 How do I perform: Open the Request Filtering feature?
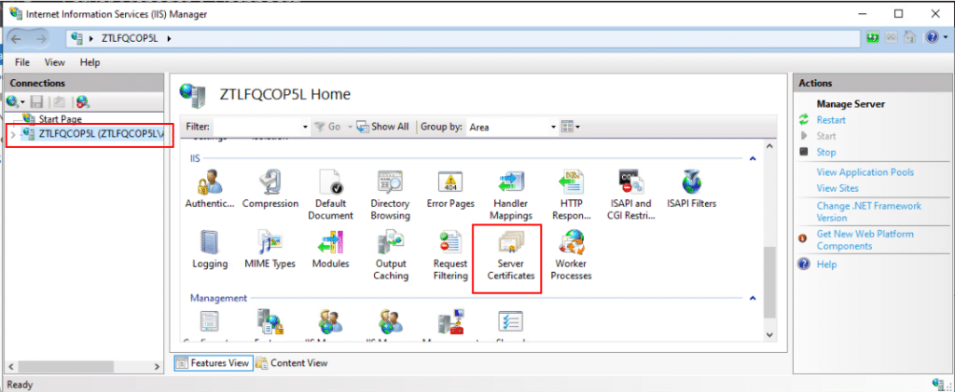[450, 255]
